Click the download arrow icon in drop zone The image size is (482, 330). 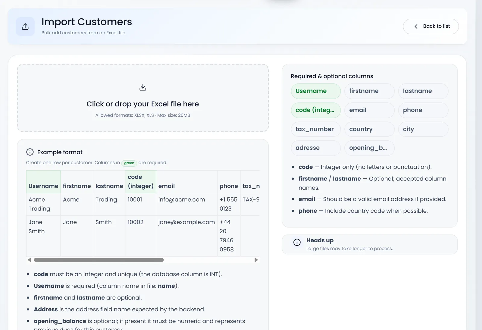tap(143, 87)
